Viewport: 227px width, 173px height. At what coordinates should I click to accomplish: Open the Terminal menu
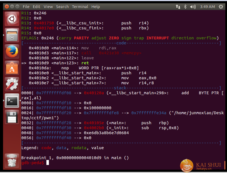click(80, 7)
